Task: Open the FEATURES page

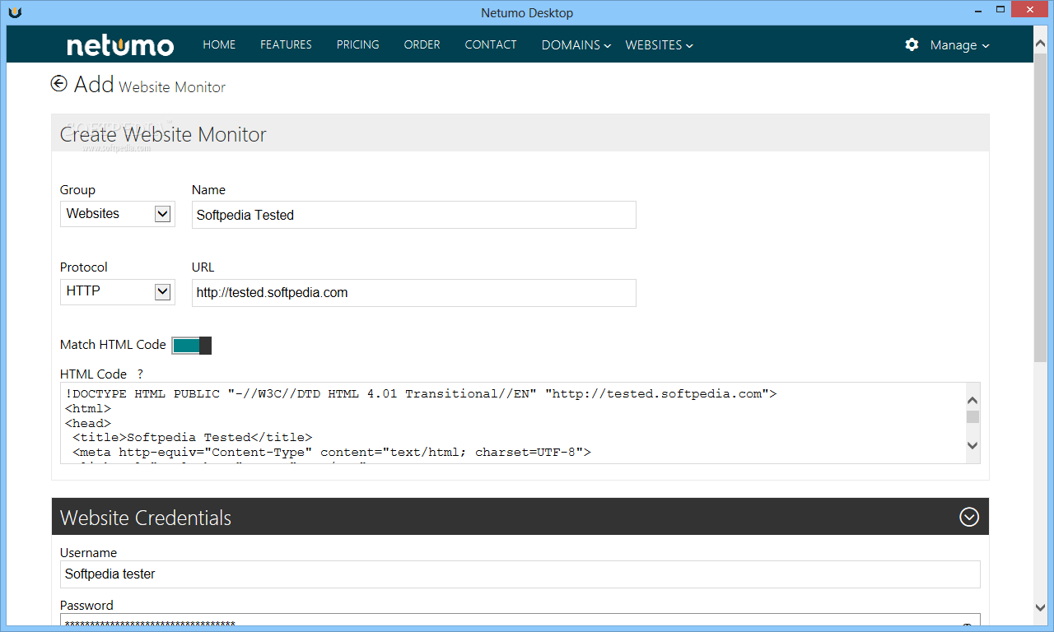Action: [x=286, y=44]
